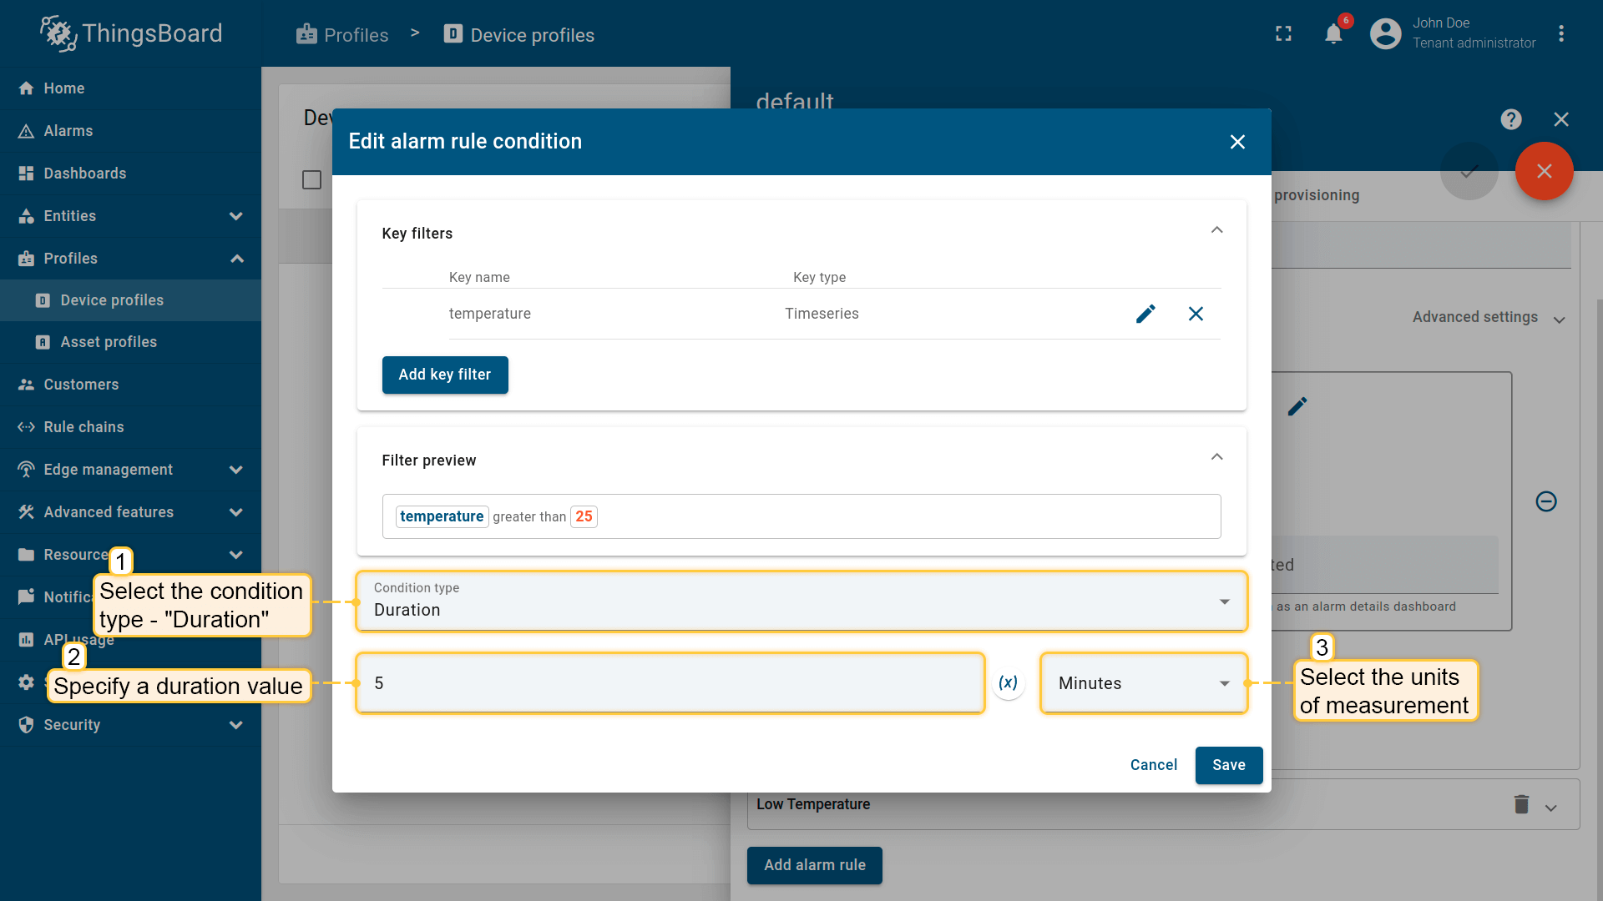1603x901 pixels.
Task: Click the duration value input field
Action: pos(670,683)
